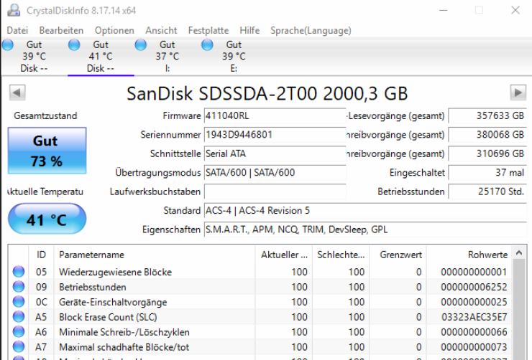Click the status orb of attribute A5
The image size is (532, 360).
[x=19, y=317]
